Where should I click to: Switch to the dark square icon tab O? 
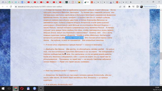68,2
